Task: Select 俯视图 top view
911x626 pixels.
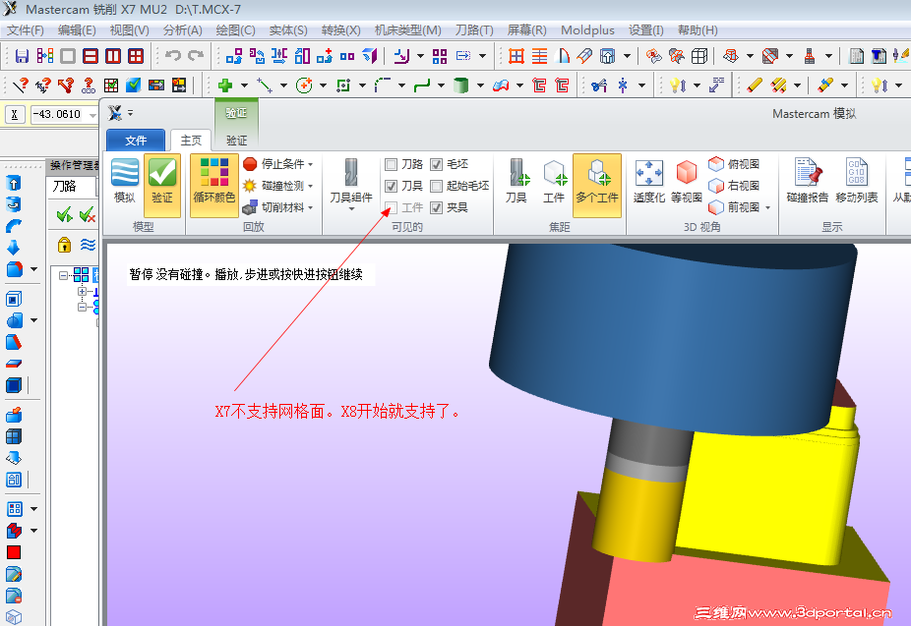Action: [734, 164]
